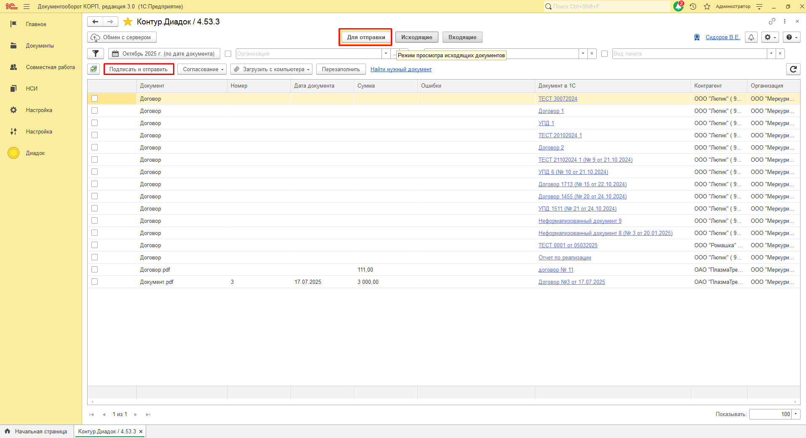Click the back navigation arrow

coord(95,22)
